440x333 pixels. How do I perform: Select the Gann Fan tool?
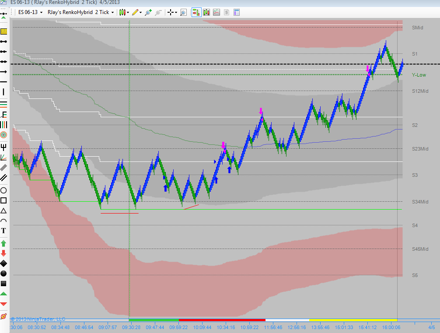[x=3, y=158]
